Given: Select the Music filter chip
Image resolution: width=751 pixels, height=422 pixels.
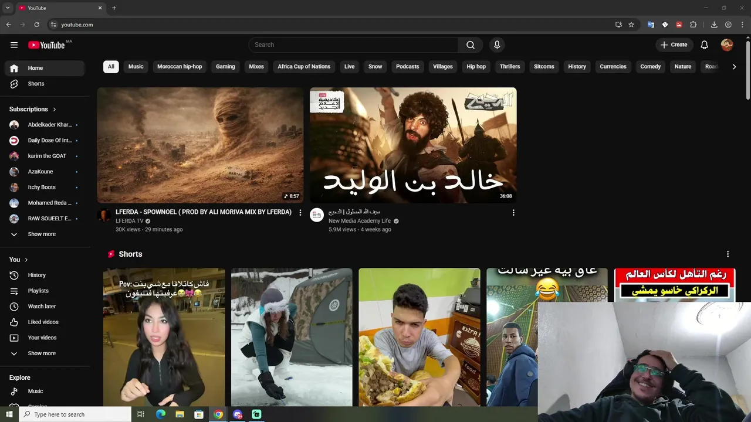Looking at the screenshot, I should 136,67.
